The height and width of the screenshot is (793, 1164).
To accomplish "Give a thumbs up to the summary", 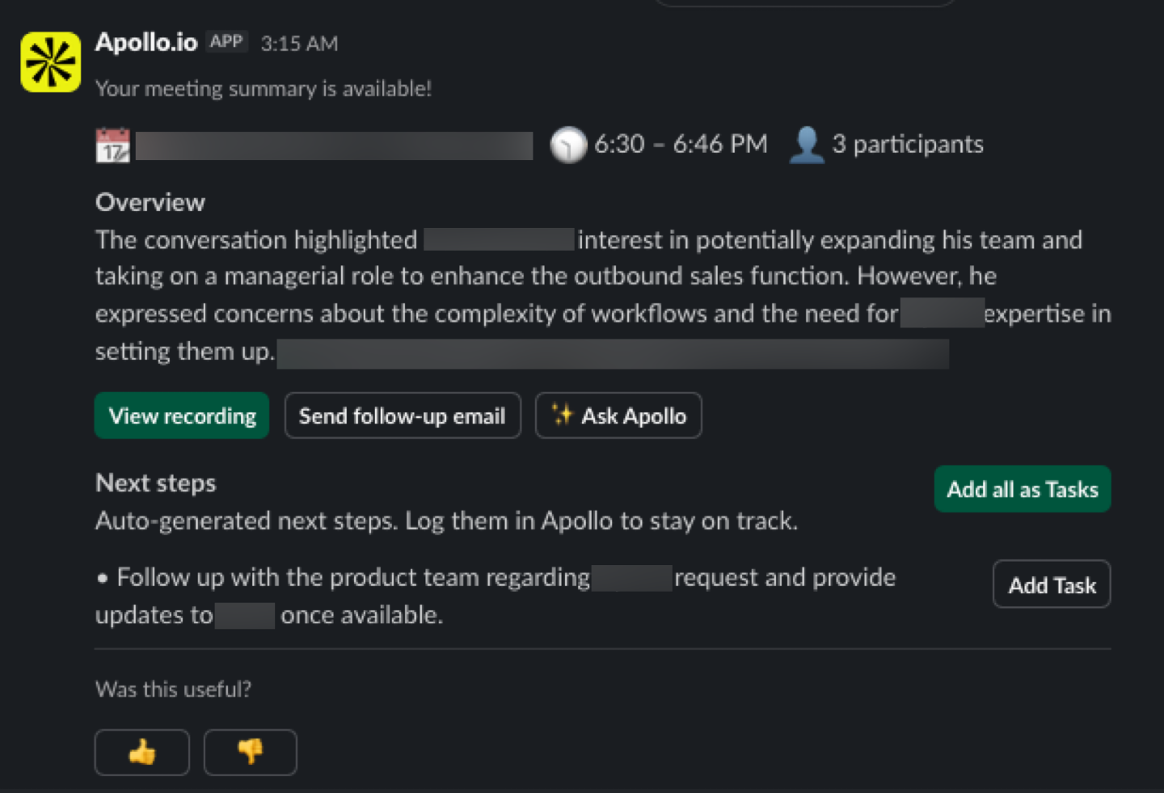I will (142, 753).
